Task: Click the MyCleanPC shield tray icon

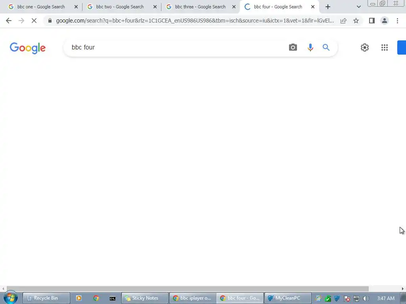Action: pyautogui.click(x=337, y=298)
